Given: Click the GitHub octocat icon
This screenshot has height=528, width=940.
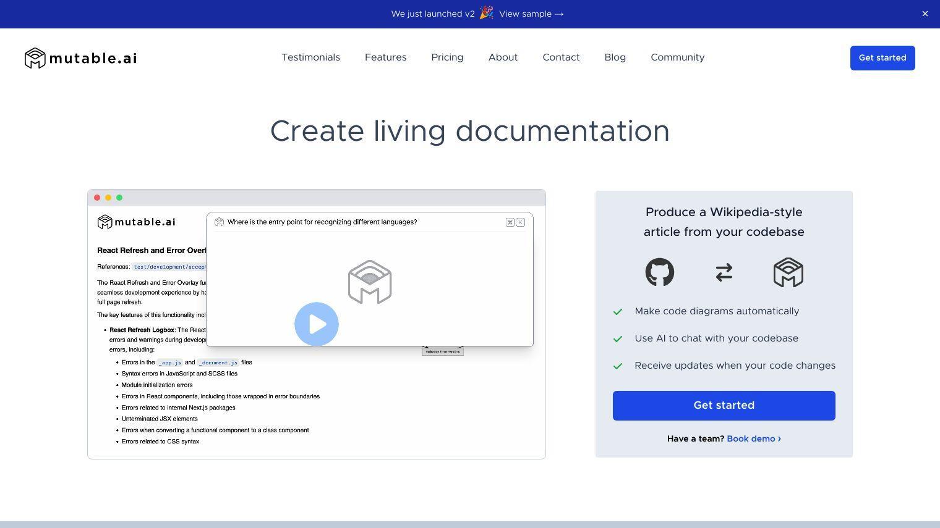Looking at the screenshot, I should (x=660, y=272).
